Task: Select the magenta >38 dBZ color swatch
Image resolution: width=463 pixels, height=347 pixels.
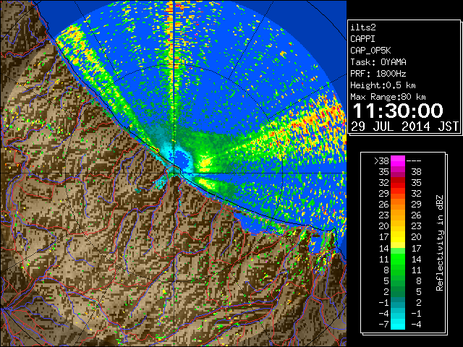Action: pos(398,160)
